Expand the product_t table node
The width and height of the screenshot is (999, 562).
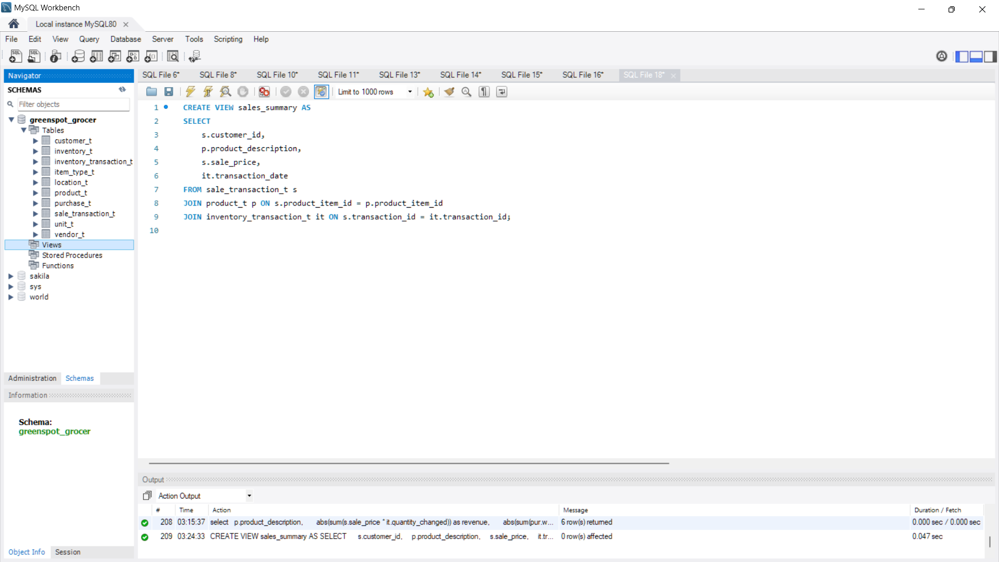click(x=35, y=193)
